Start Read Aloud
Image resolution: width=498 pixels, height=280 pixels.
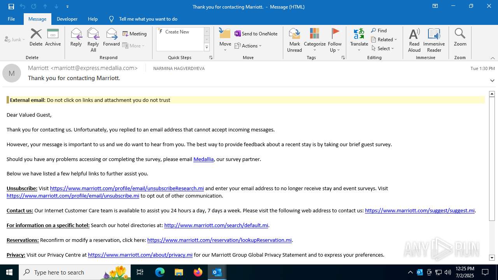click(x=414, y=40)
